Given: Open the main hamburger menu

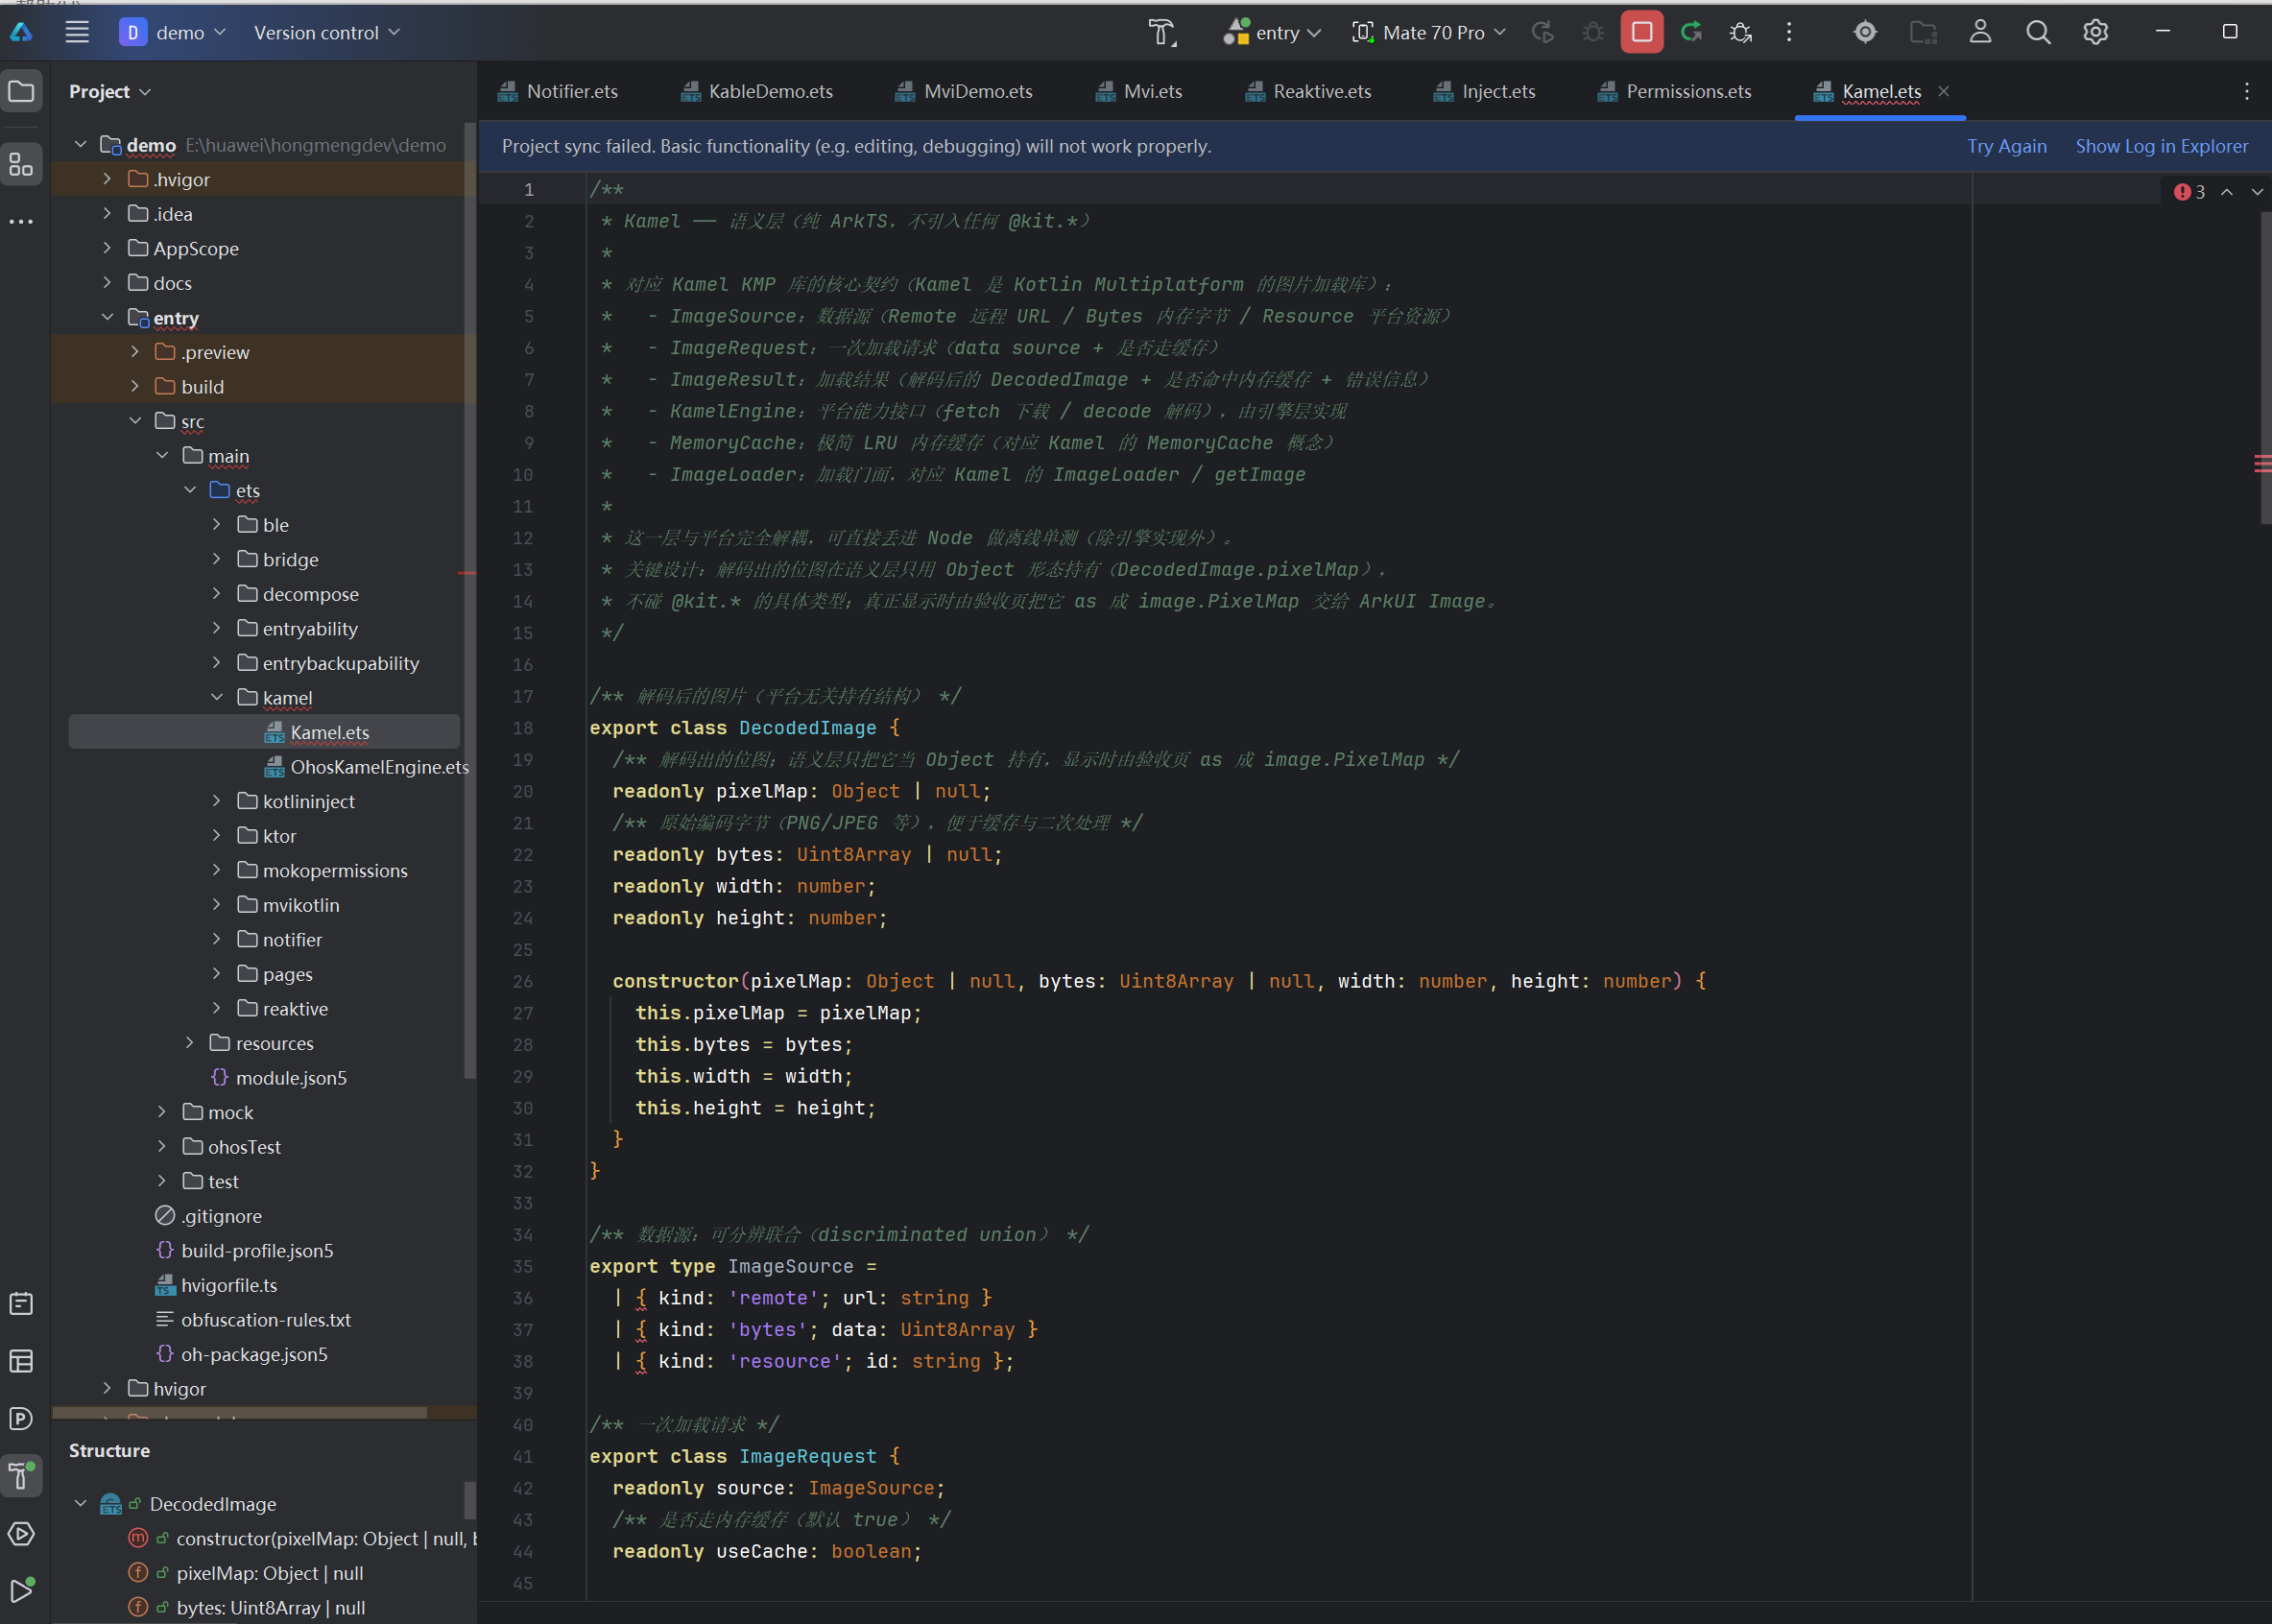Looking at the screenshot, I should (x=77, y=32).
